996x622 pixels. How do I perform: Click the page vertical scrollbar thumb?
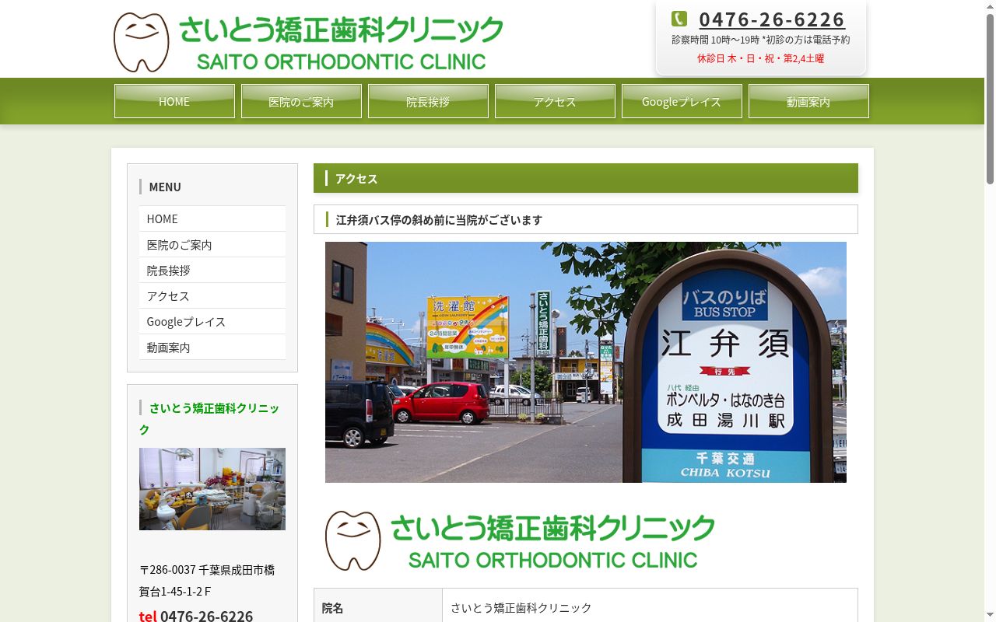tap(990, 99)
